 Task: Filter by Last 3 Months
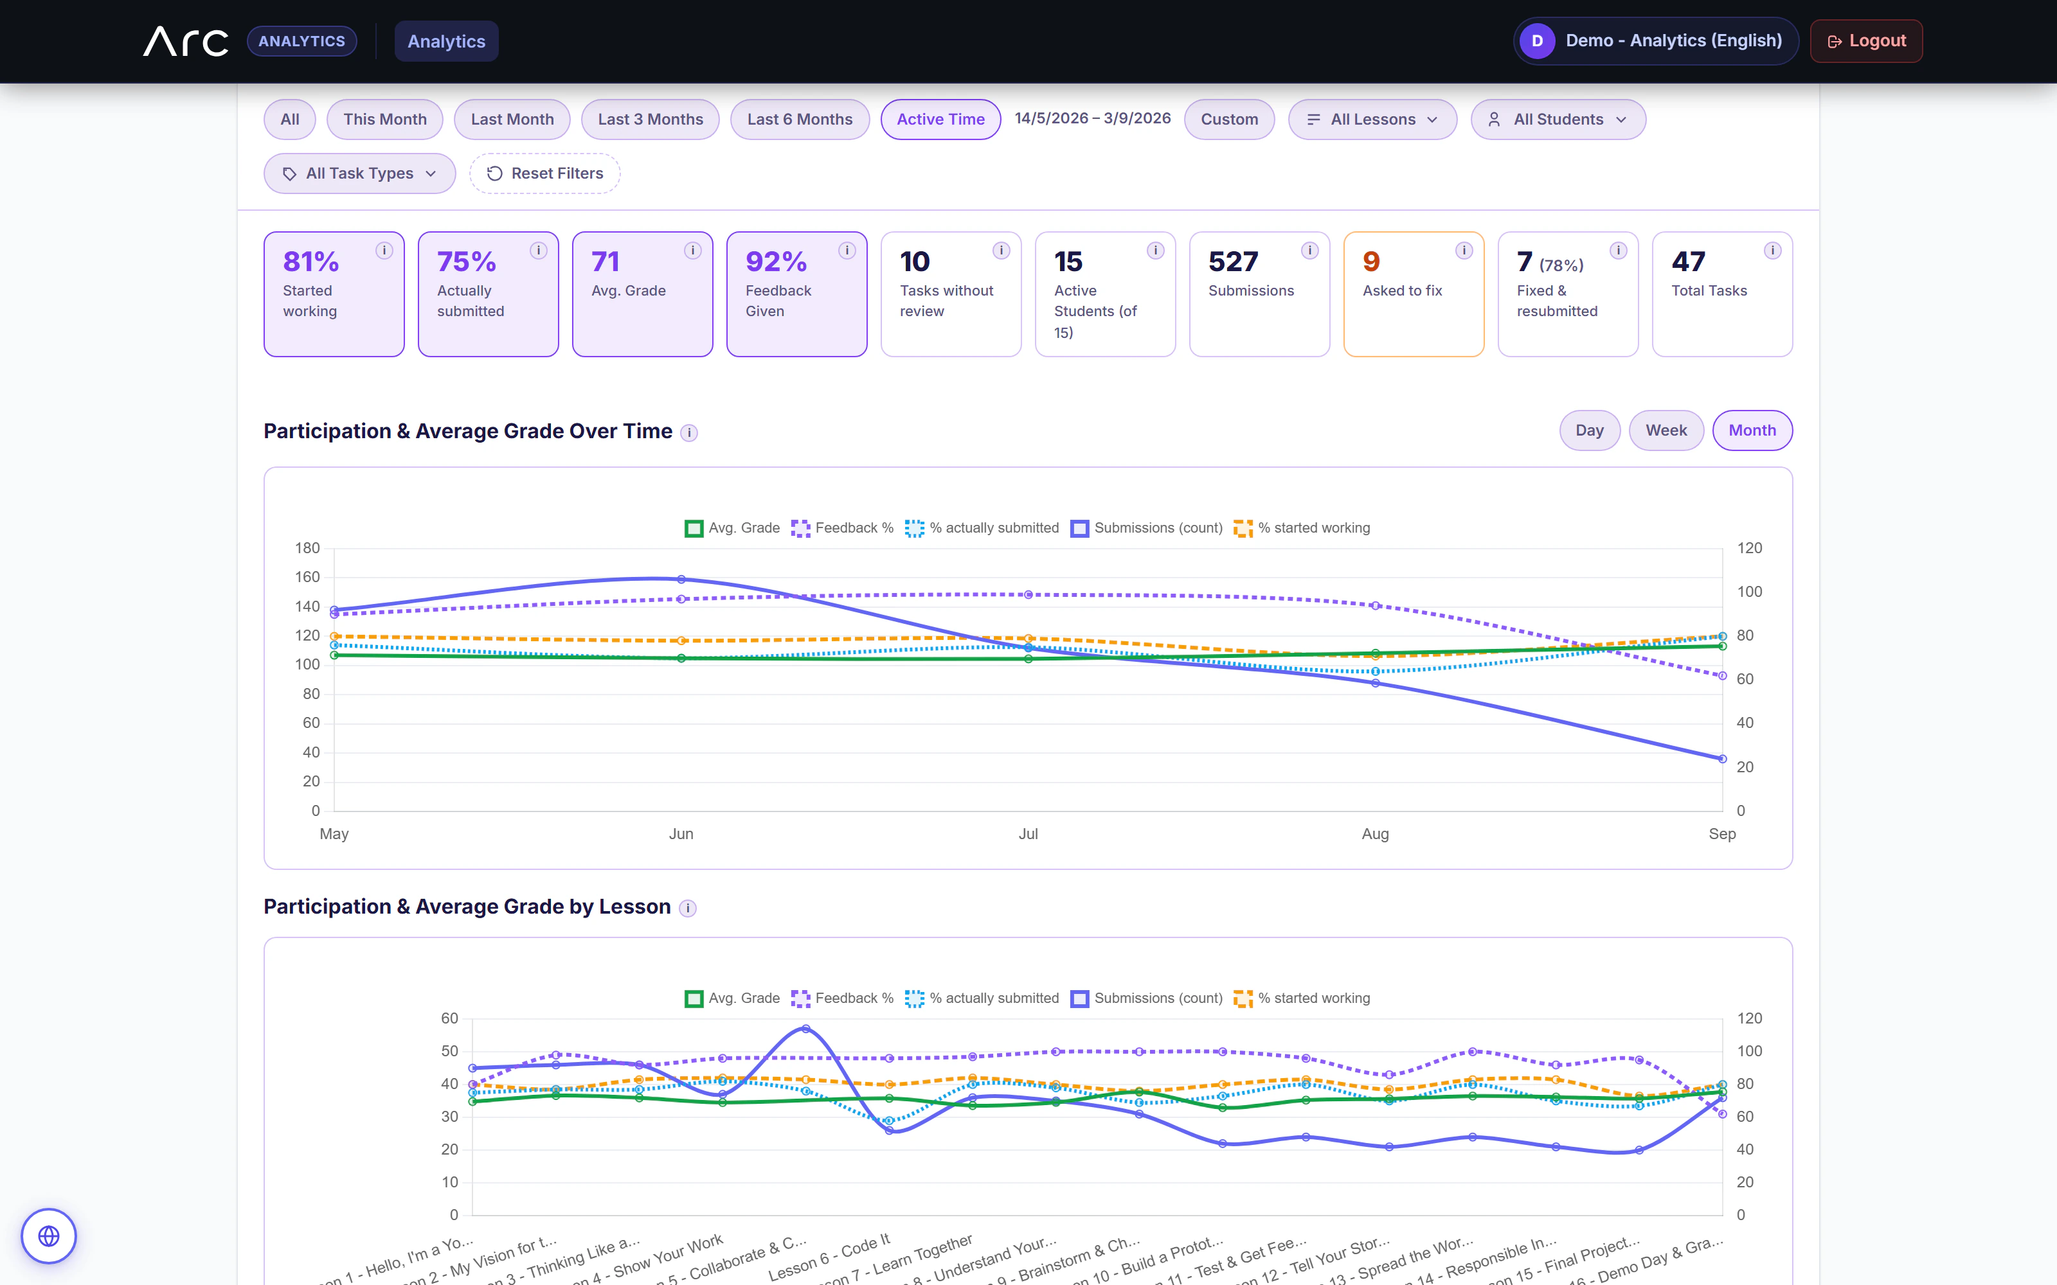(651, 120)
